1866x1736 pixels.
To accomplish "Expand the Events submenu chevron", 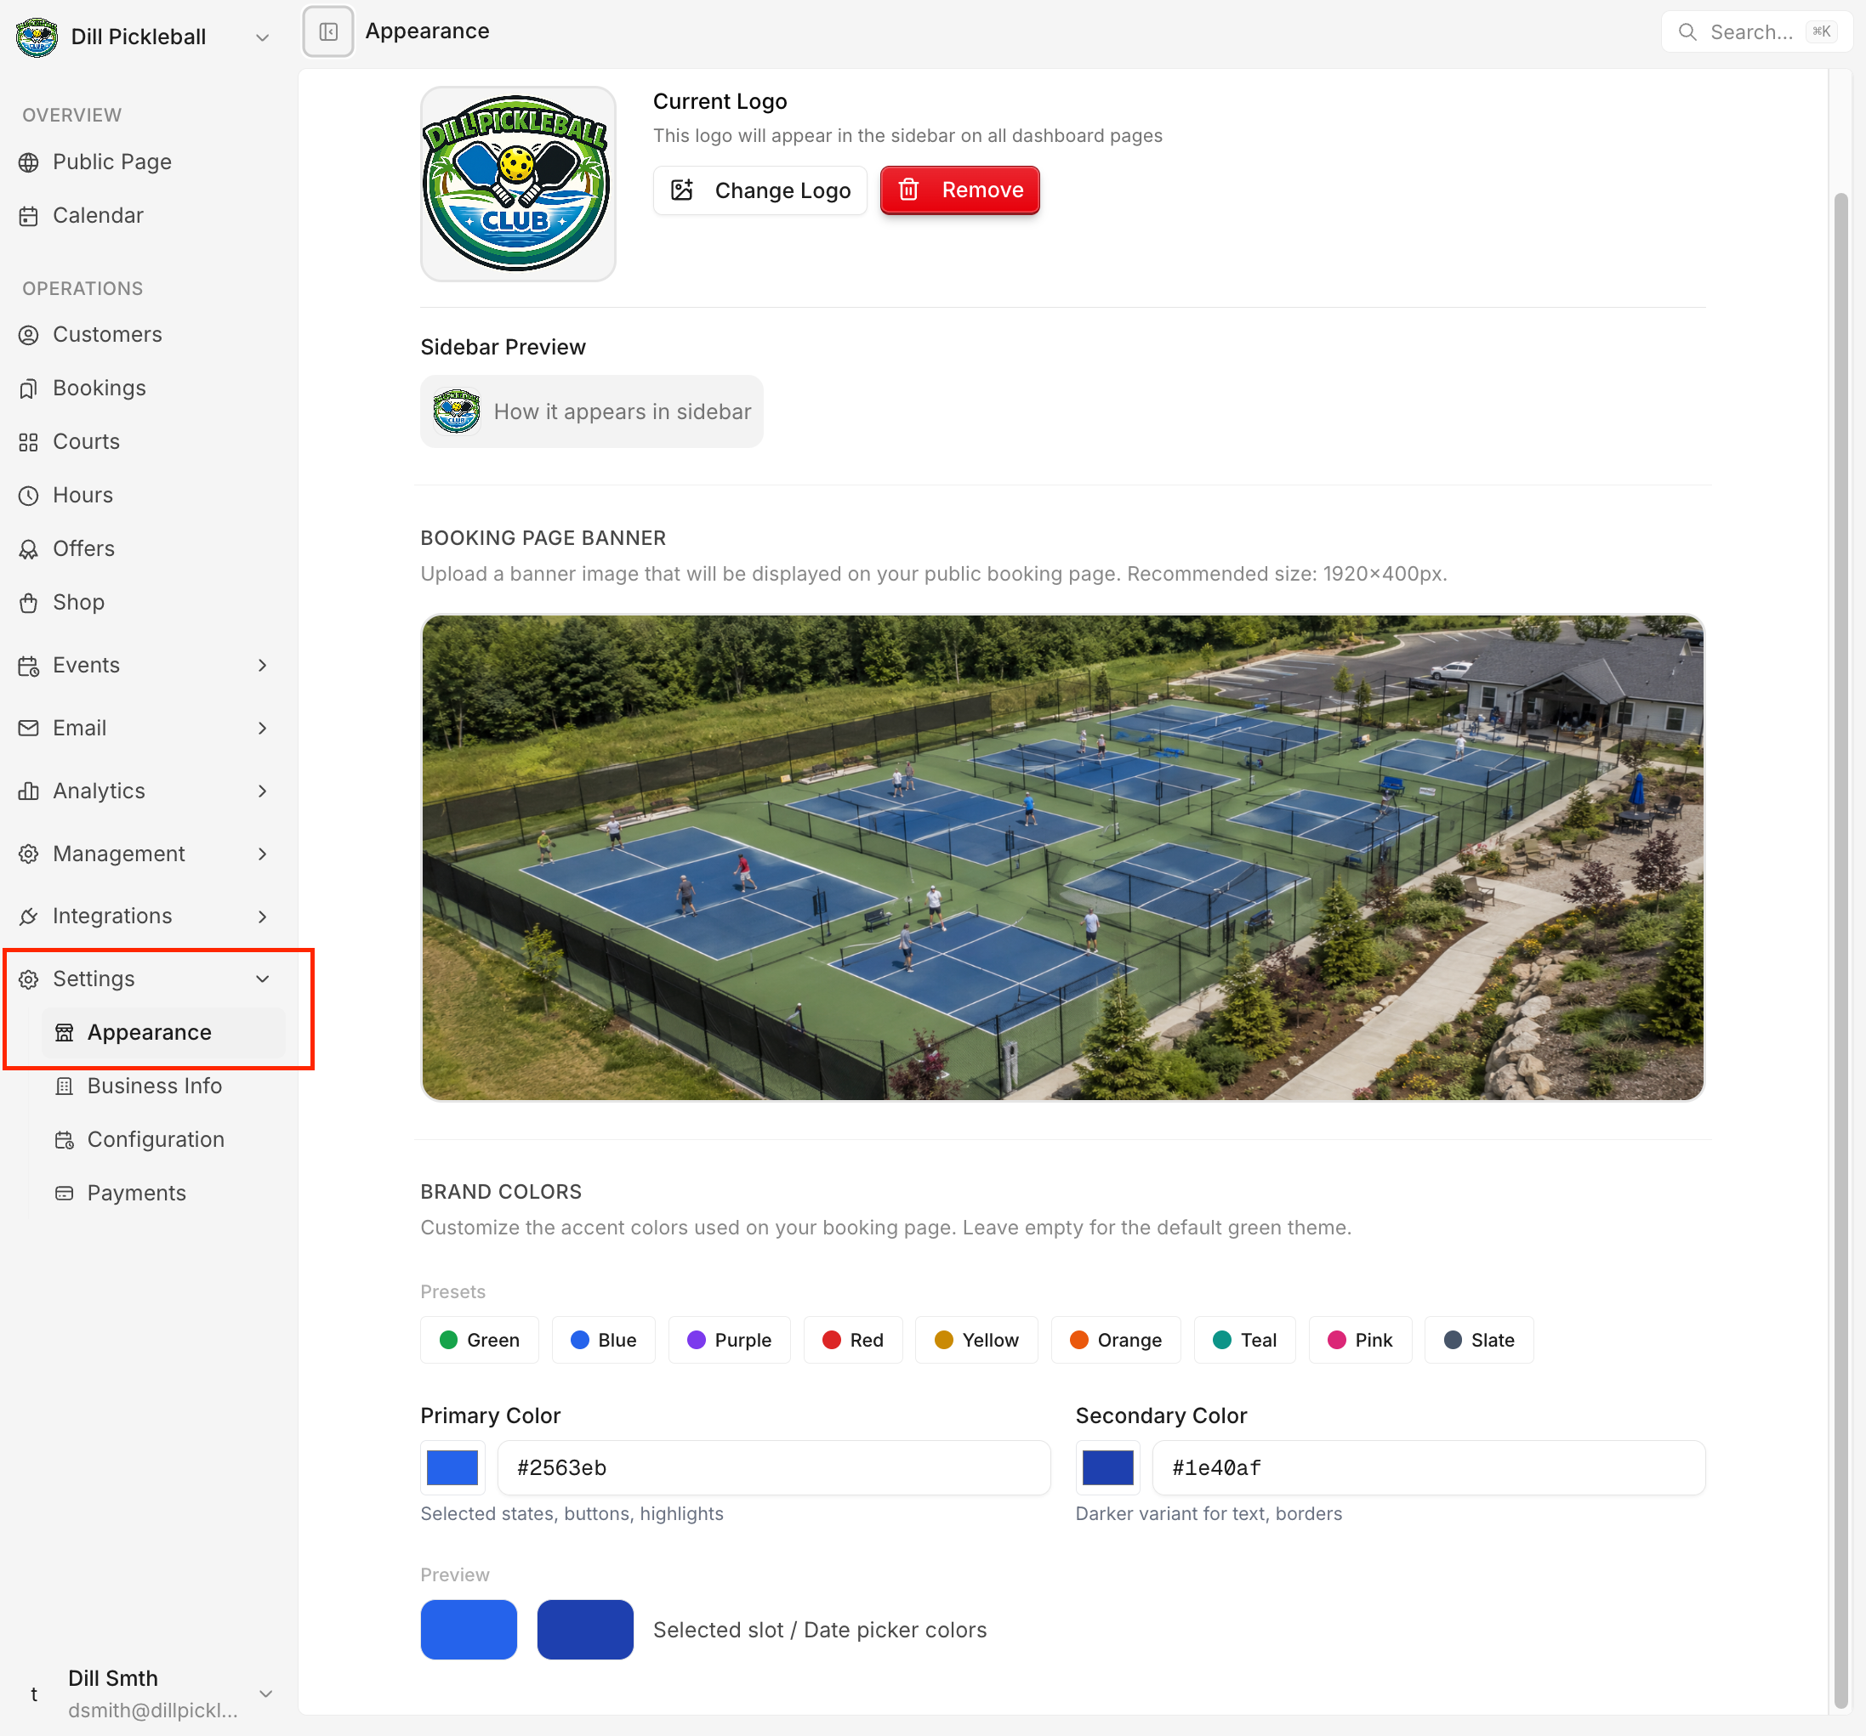I will (263, 666).
